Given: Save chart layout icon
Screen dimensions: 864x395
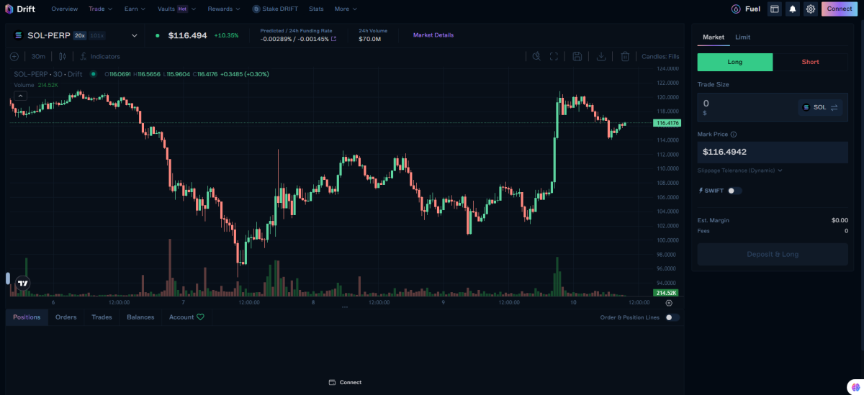Looking at the screenshot, I should 577,56.
